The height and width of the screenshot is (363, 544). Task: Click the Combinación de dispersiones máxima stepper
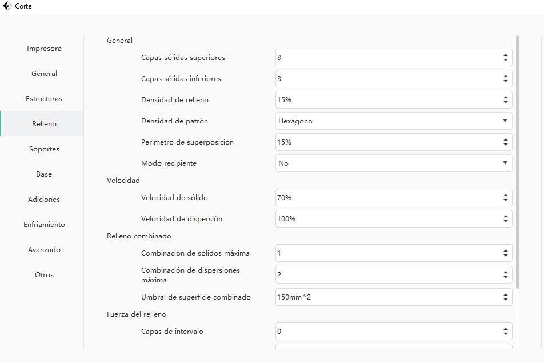click(x=505, y=275)
